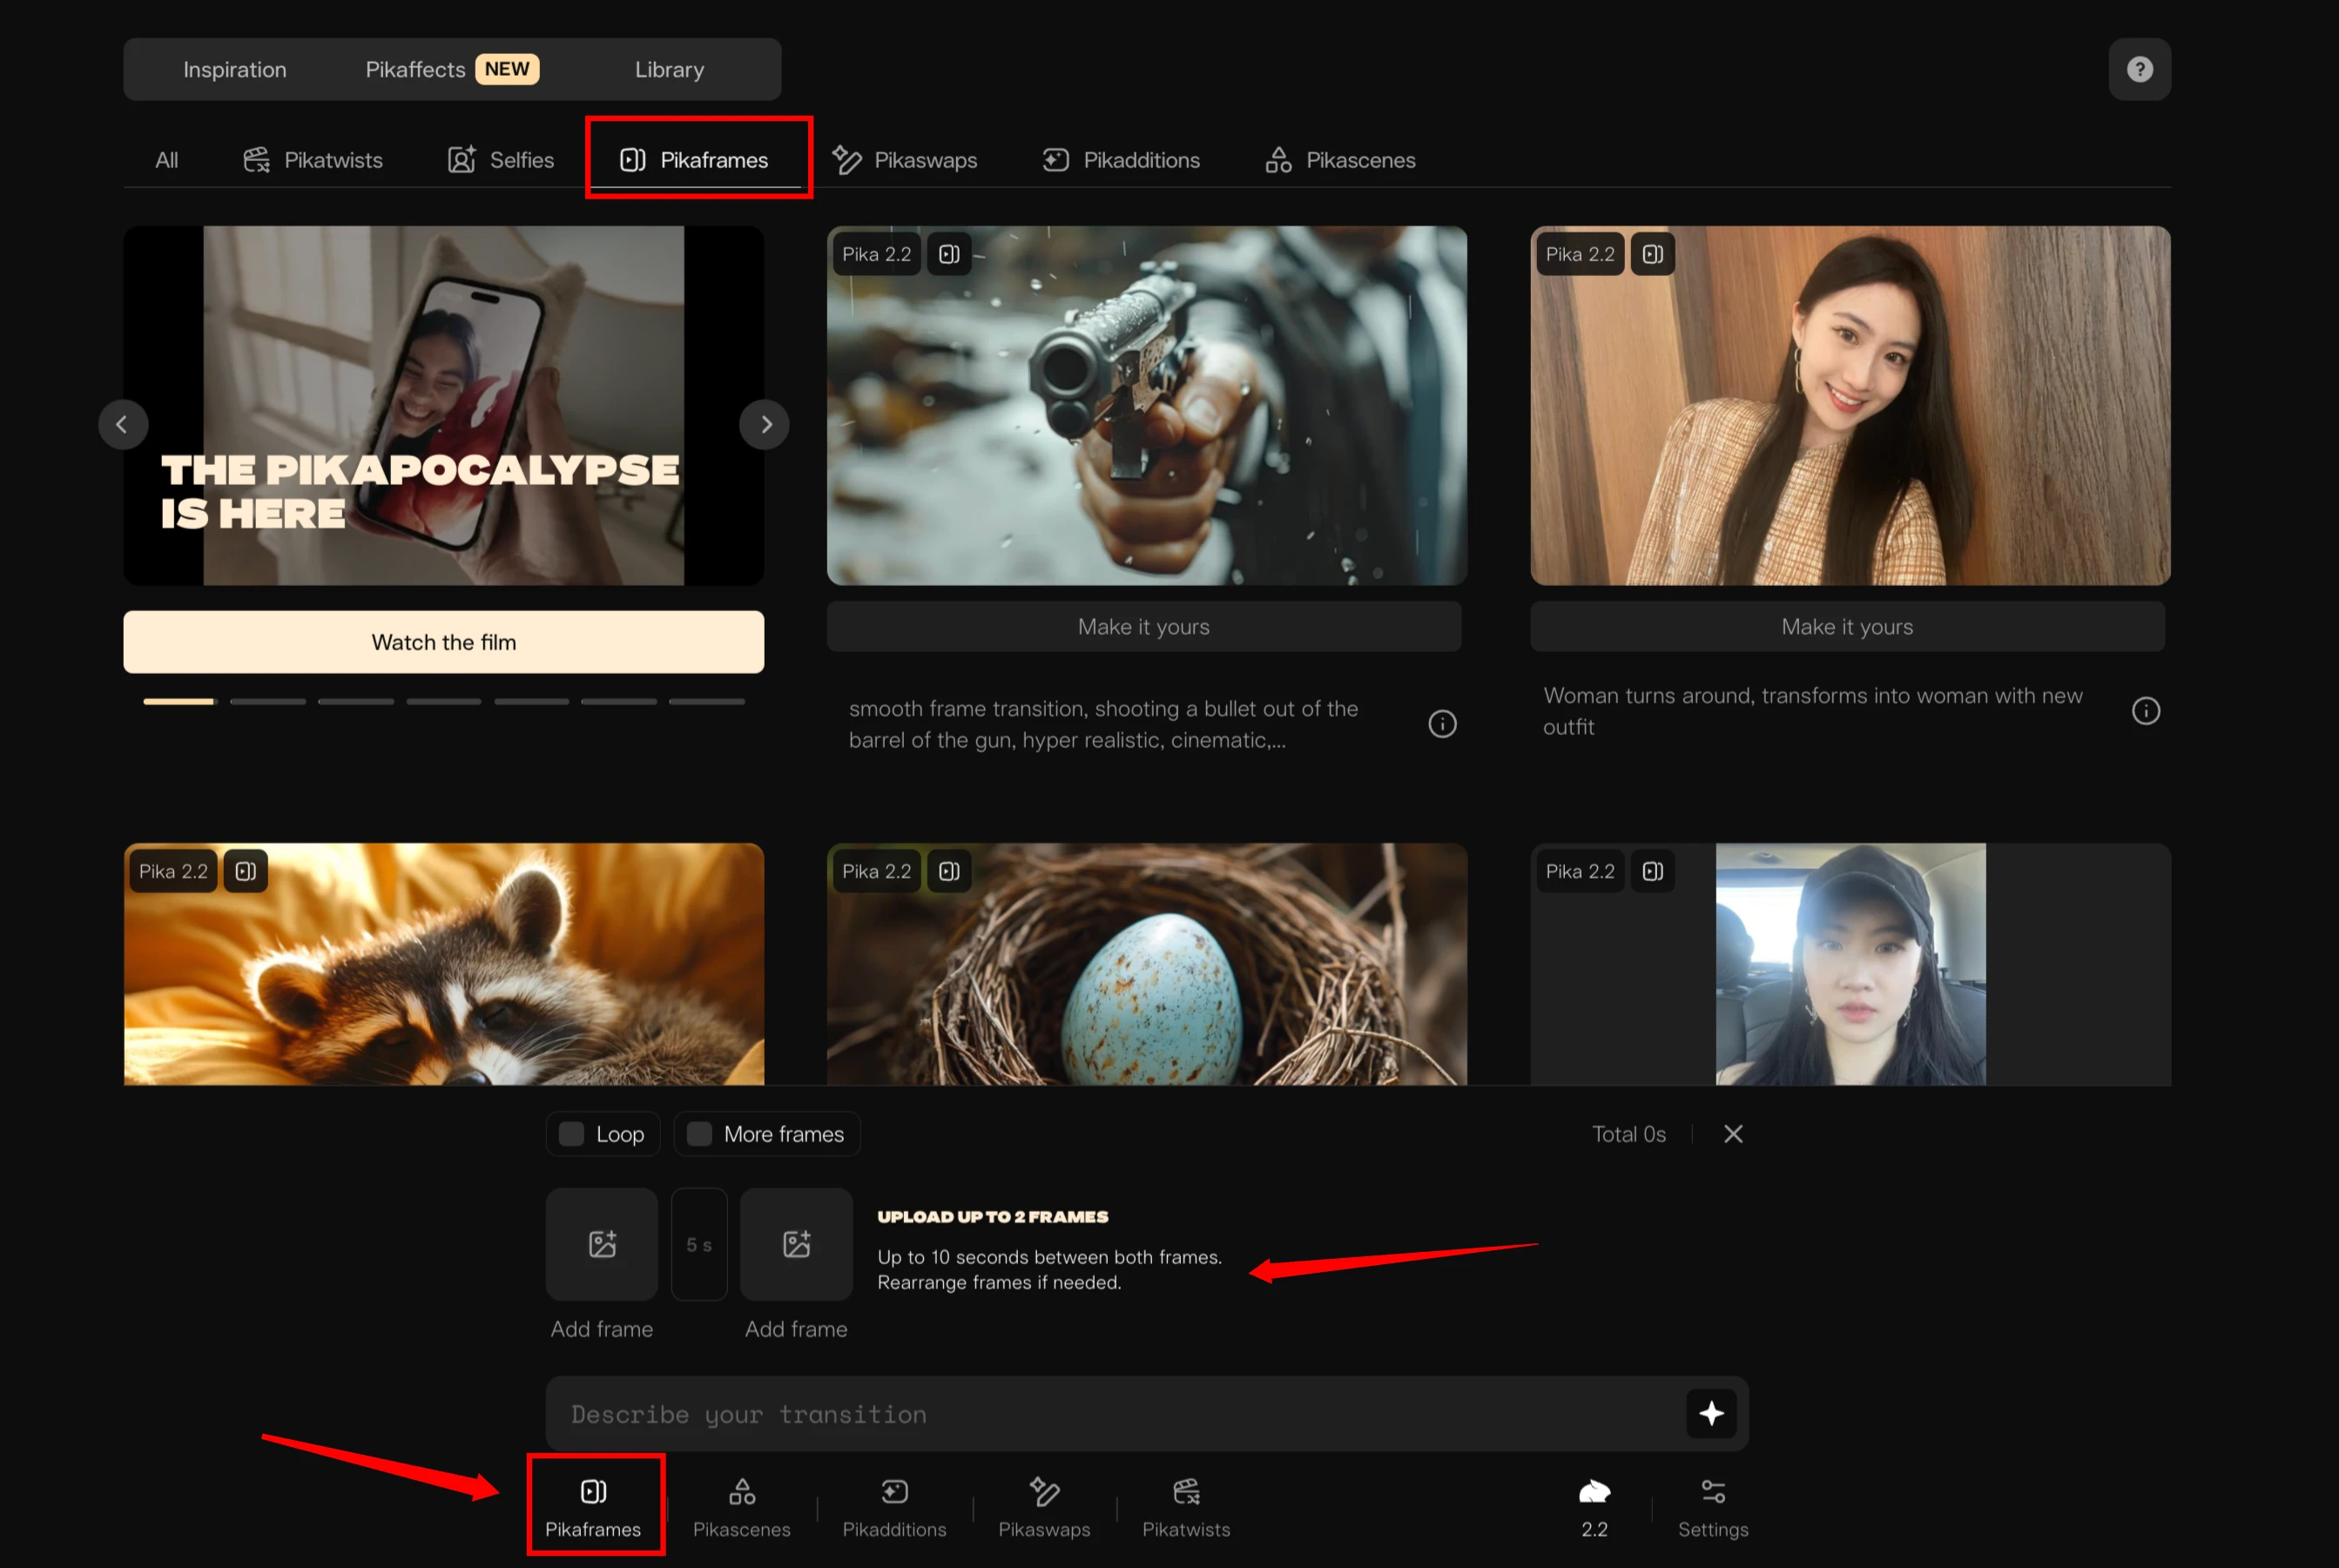Add the second frame image
Screen dimensions: 2339x1568
pyautogui.click(x=796, y=1244)
